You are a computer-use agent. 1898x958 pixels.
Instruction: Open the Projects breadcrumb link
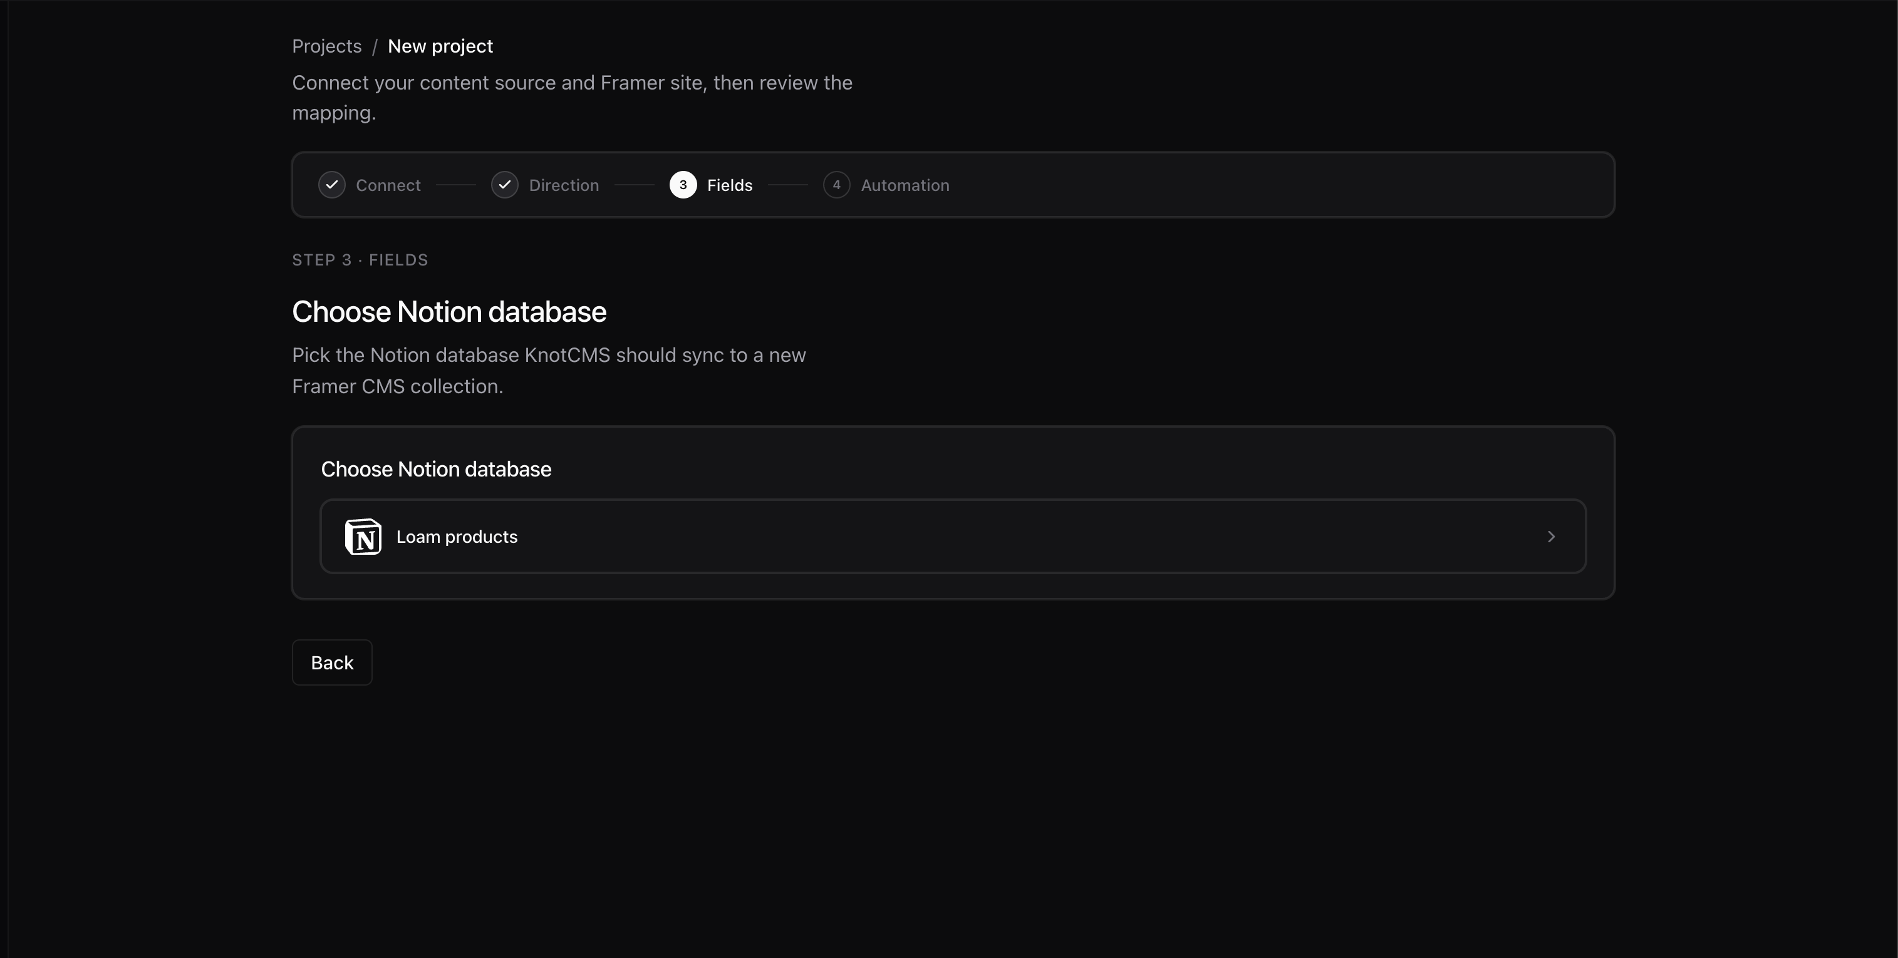pos(326,46)
